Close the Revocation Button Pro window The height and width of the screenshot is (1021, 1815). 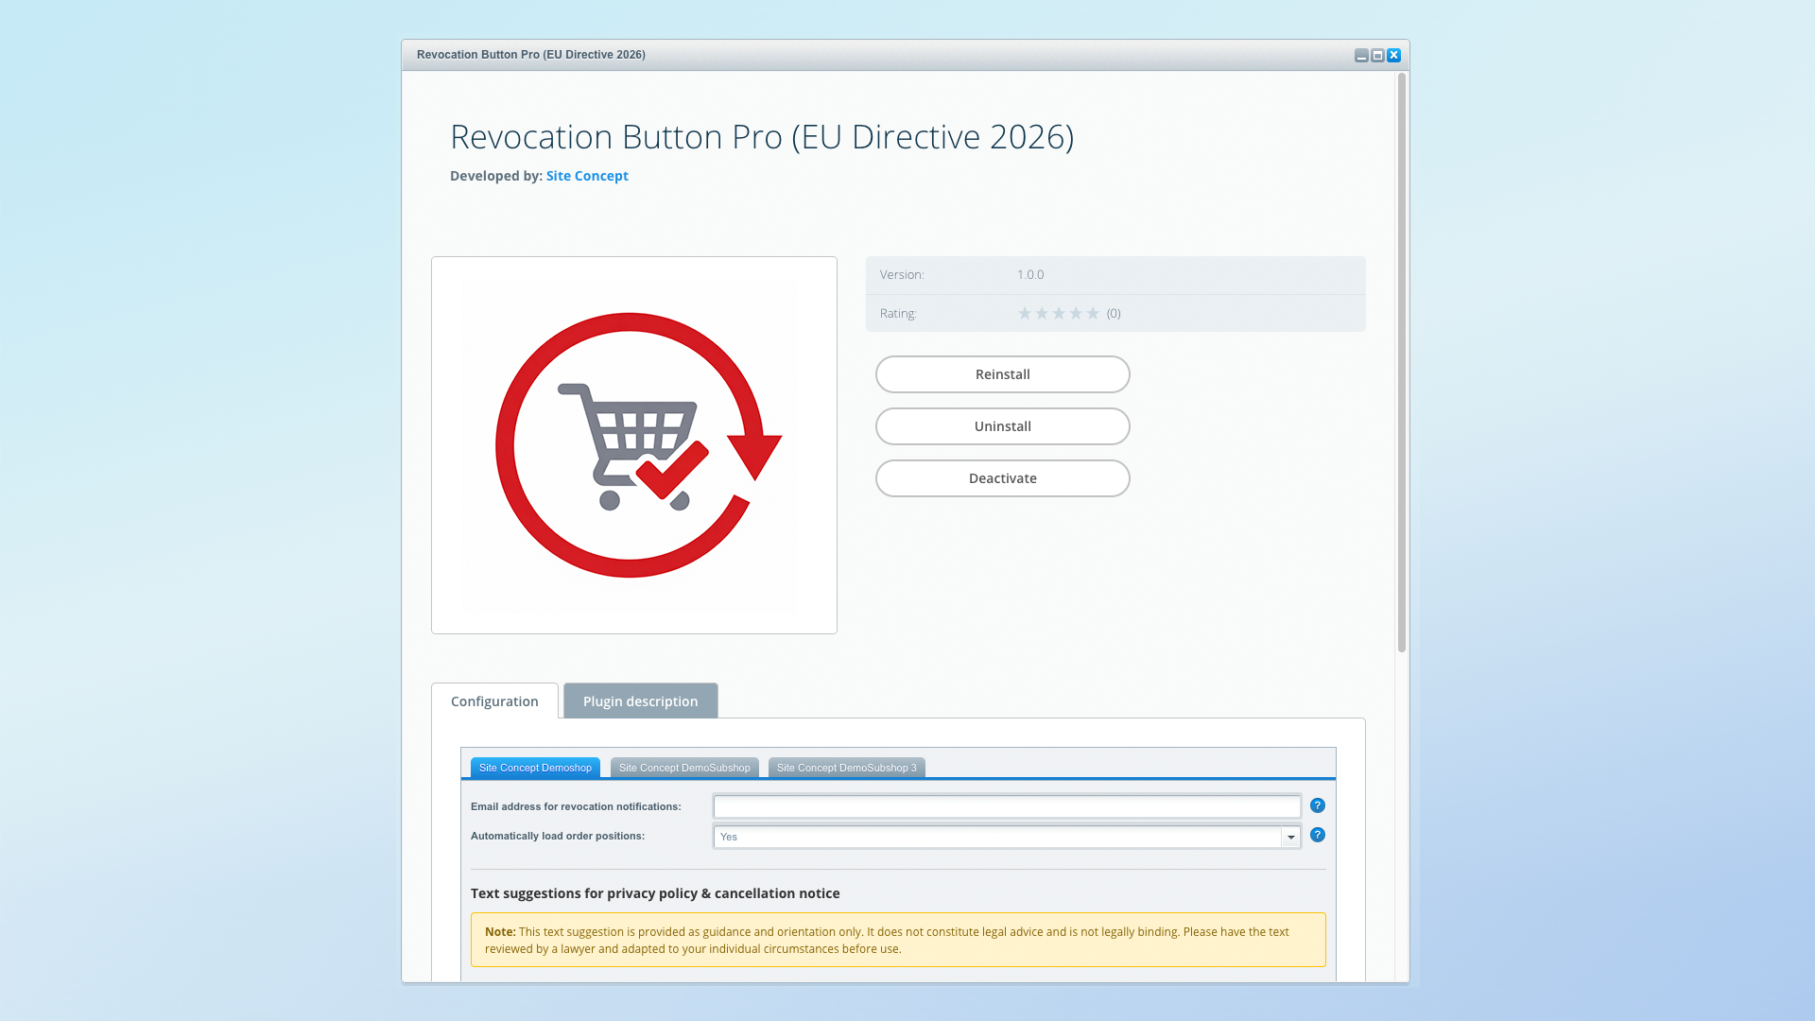1393,56
